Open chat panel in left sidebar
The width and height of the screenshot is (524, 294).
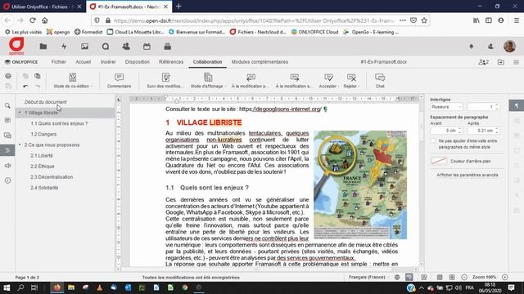pos(7,136)
